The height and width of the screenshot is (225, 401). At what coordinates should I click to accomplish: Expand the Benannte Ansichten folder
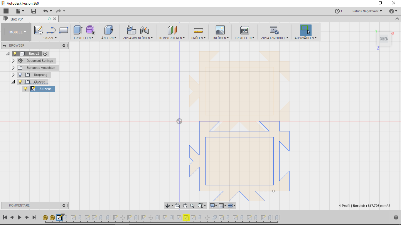pos(13,68)
